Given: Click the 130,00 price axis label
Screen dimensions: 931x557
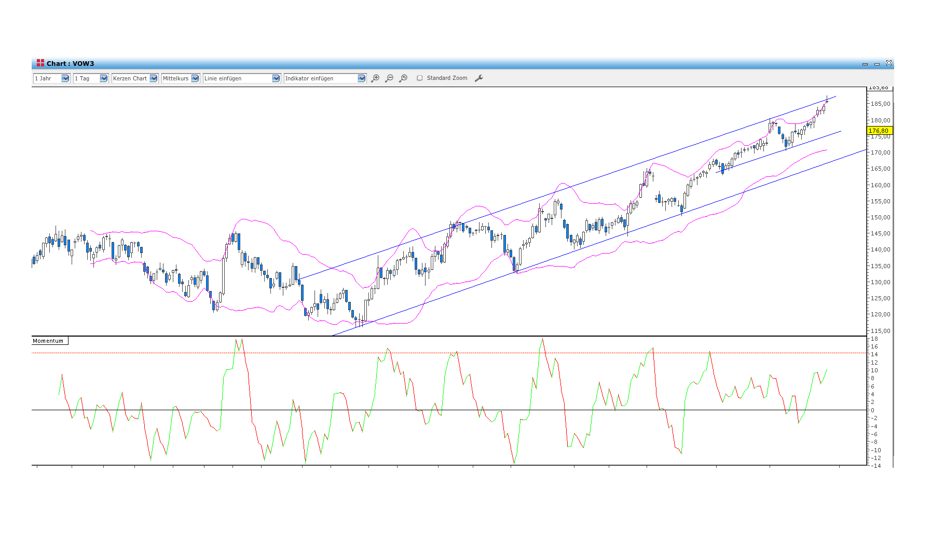Looking at the screenshot, I should coord(880,282).
